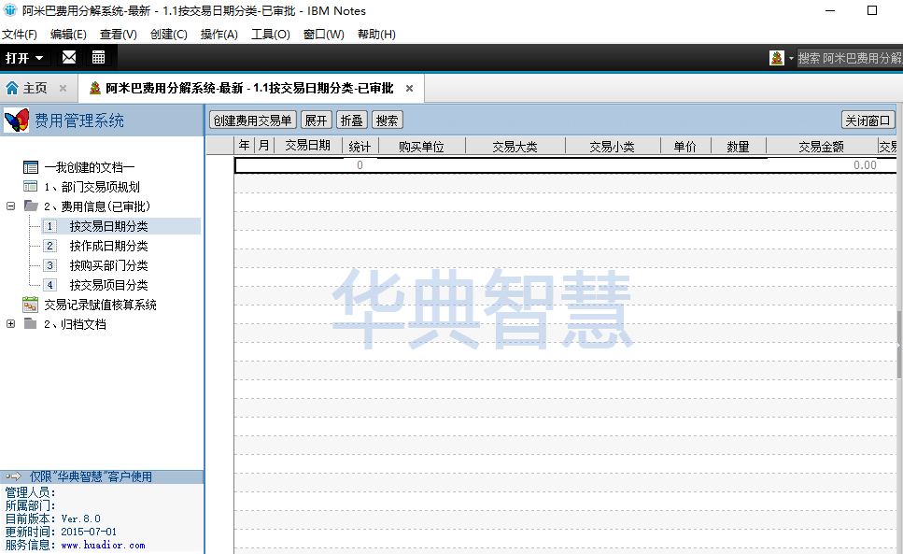This screenshot has width=903, height=554.
Task: Collapse the 2、费用信息(已审批) folder
Action: [x=10, y=206]
